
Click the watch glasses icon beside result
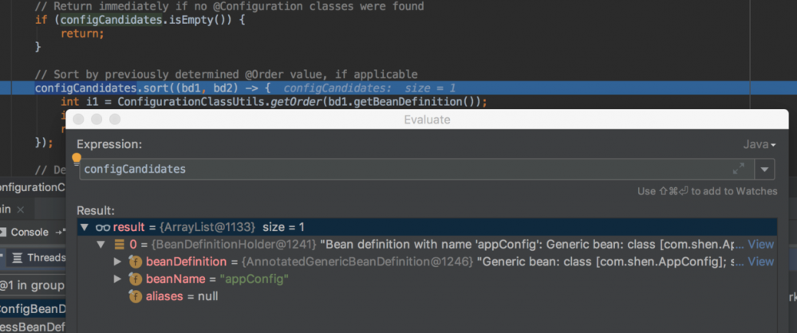(102, 227)
